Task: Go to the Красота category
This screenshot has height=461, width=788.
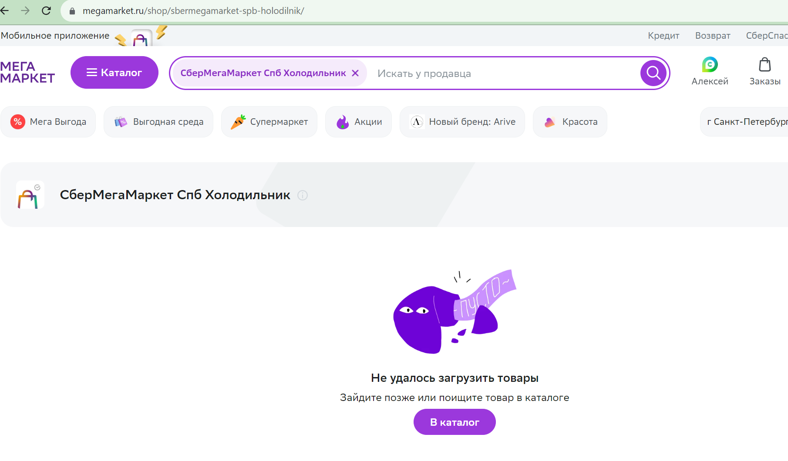Action: coord(570,122)
